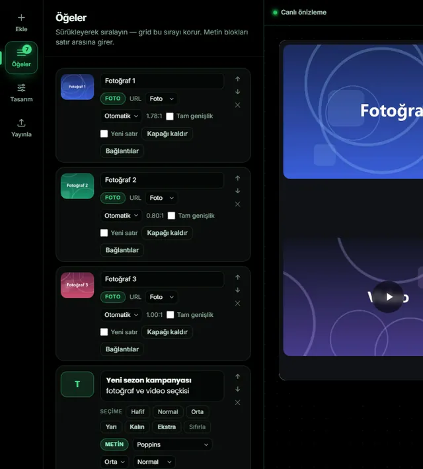Apply Ekstra weight to selection
This screenshot has height=469, width=423.
coord(167,427)
